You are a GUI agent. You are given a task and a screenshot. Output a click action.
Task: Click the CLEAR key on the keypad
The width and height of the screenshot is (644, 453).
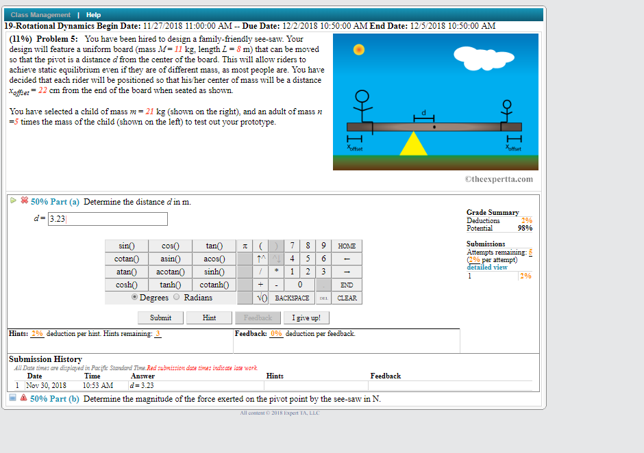(346, 298)
